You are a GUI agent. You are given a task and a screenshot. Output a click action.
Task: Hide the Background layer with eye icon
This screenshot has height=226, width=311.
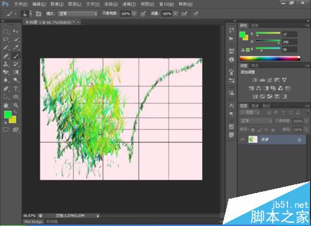[x=242, y=139]
